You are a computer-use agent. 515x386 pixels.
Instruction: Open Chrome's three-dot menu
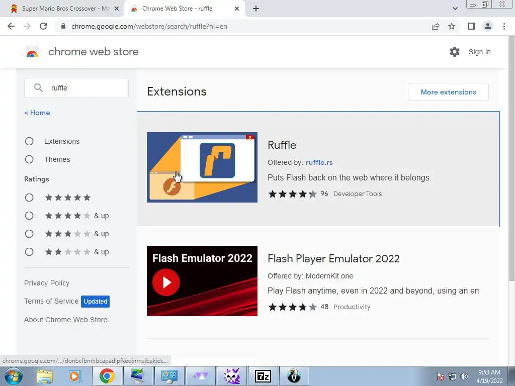click(x=504, y=26)
